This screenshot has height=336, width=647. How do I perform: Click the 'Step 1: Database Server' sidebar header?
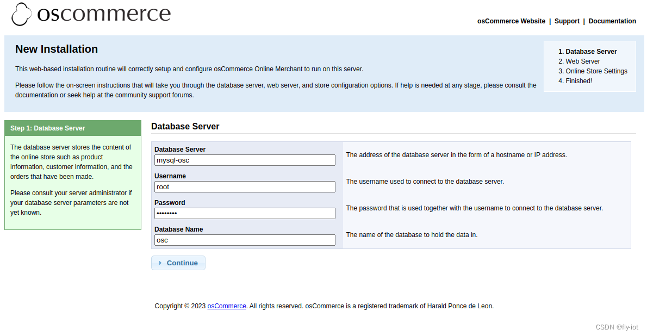point(73,128)
